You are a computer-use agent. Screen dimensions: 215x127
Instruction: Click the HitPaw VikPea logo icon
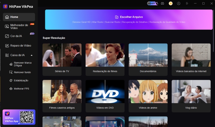(5, 7)
